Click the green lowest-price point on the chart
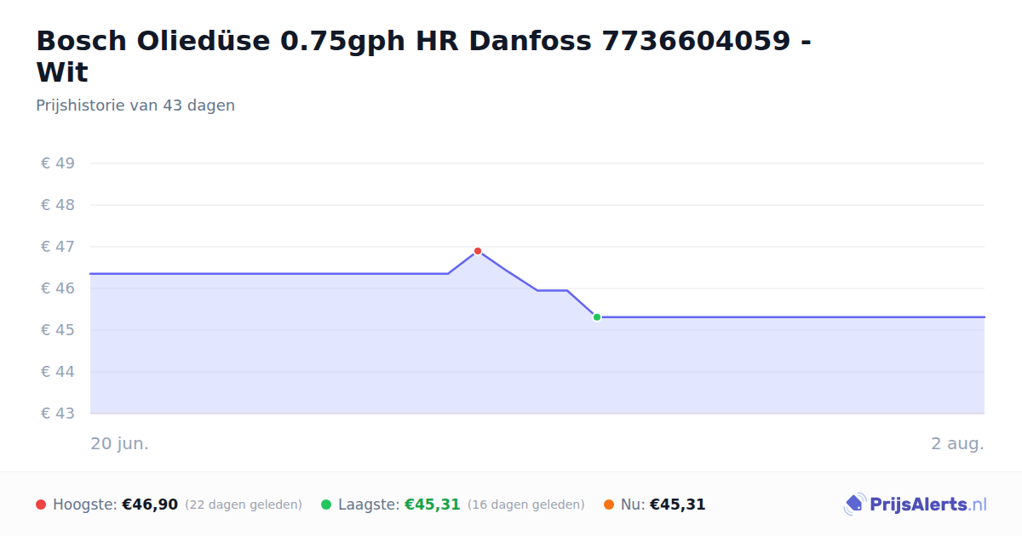This screenshot has width=1022, height=536. 597,317
